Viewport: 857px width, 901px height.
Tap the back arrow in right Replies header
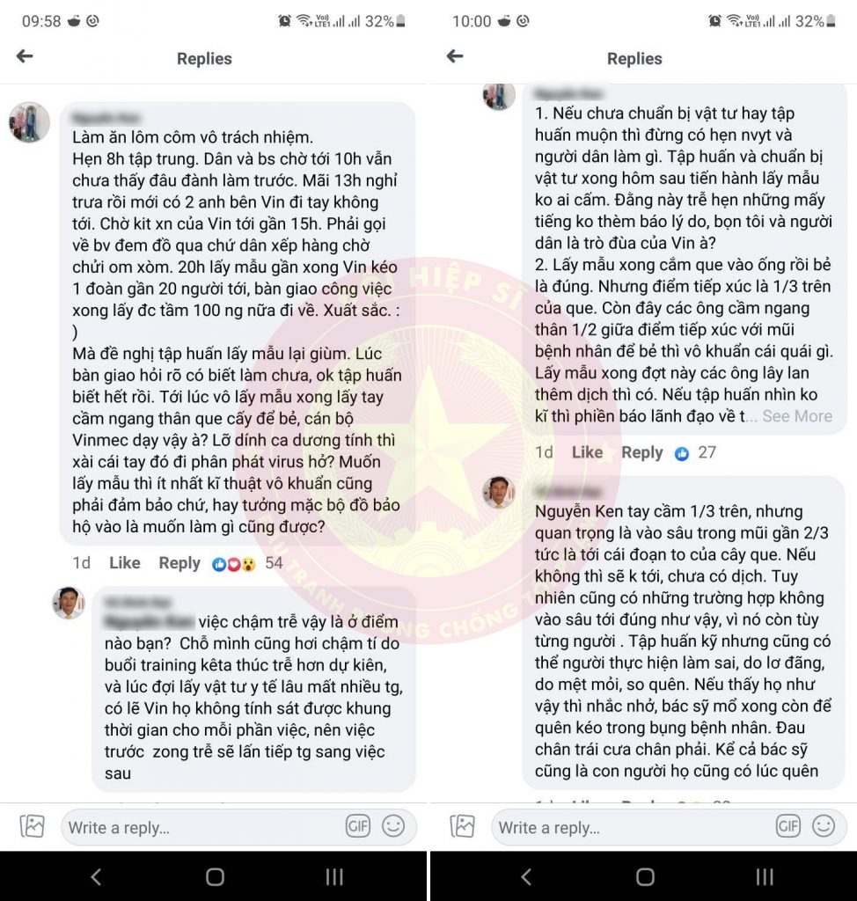point(455,56)
